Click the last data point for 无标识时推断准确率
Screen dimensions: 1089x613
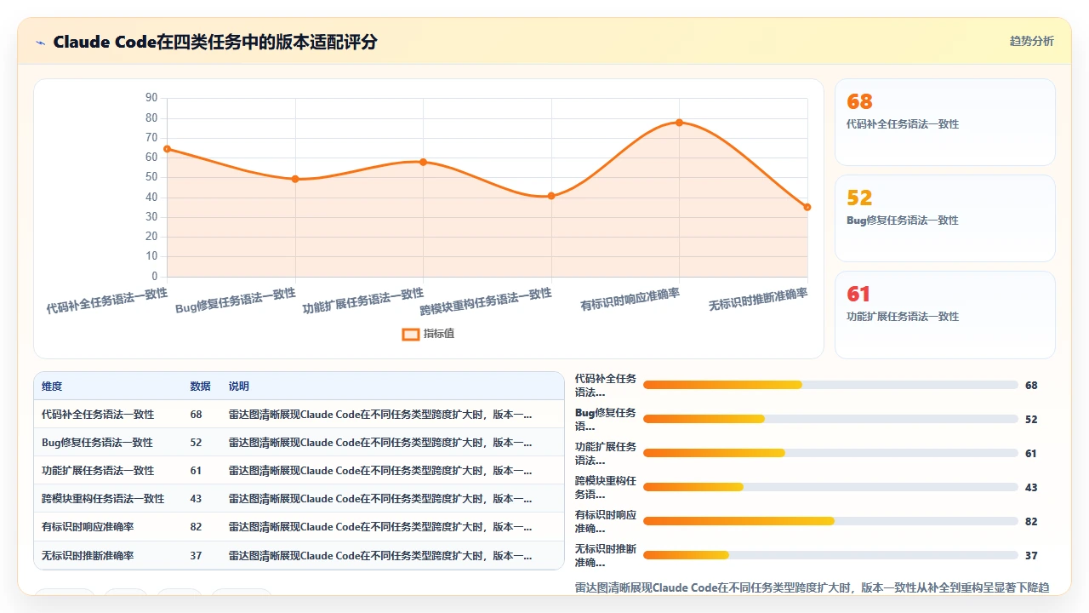[x=807, y=207]
